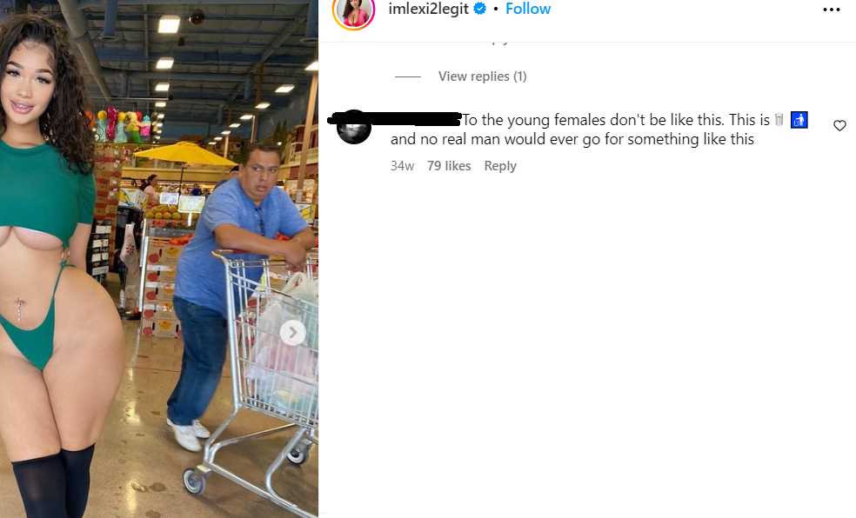Click the dash line beside View replies
856x518 pixels.
(408, 76)
